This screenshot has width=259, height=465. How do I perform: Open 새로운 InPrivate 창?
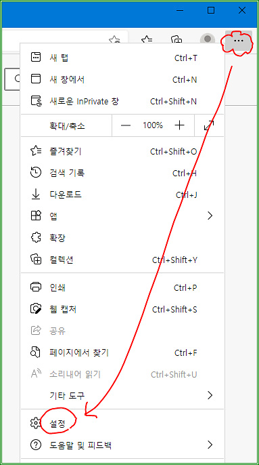(122, 102)
